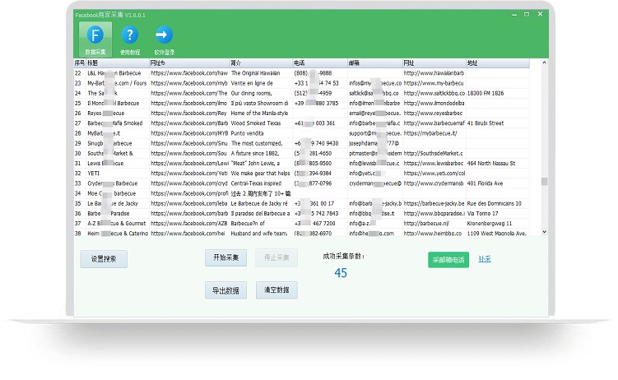The height and width of the screenshot is (380, 618).
Task: Sort by the 地址 column header
Action: point(498,63)
